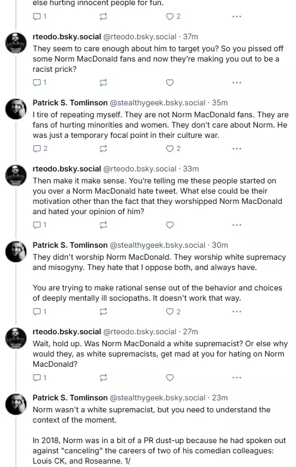Repost rteodo's 37m post

tap(103, 83)
